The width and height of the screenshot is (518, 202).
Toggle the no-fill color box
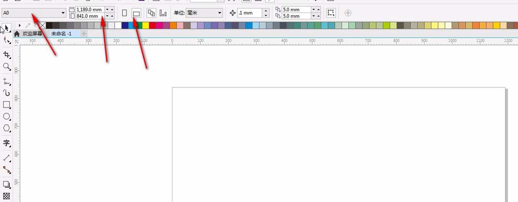pyautogui.click(x=42, y=25)
